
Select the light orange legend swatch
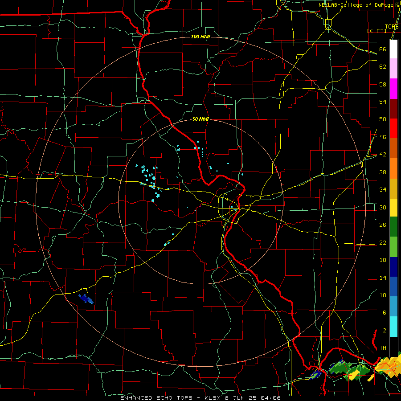pos(393,168)
